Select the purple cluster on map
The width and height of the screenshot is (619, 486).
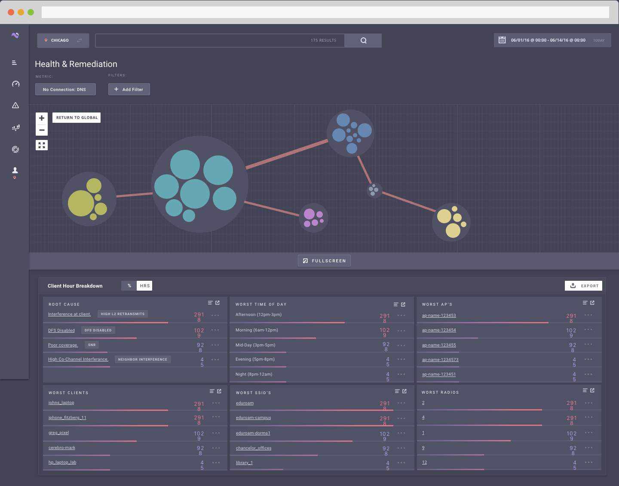(314, 218)
